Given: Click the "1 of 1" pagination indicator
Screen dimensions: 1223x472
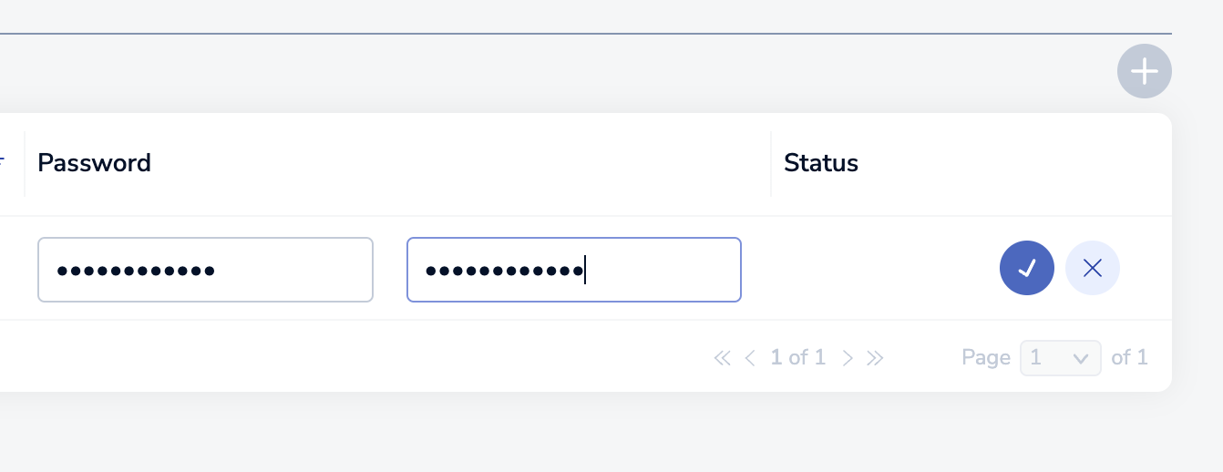Looking at the screenshot, I should (x=798, y=358).
